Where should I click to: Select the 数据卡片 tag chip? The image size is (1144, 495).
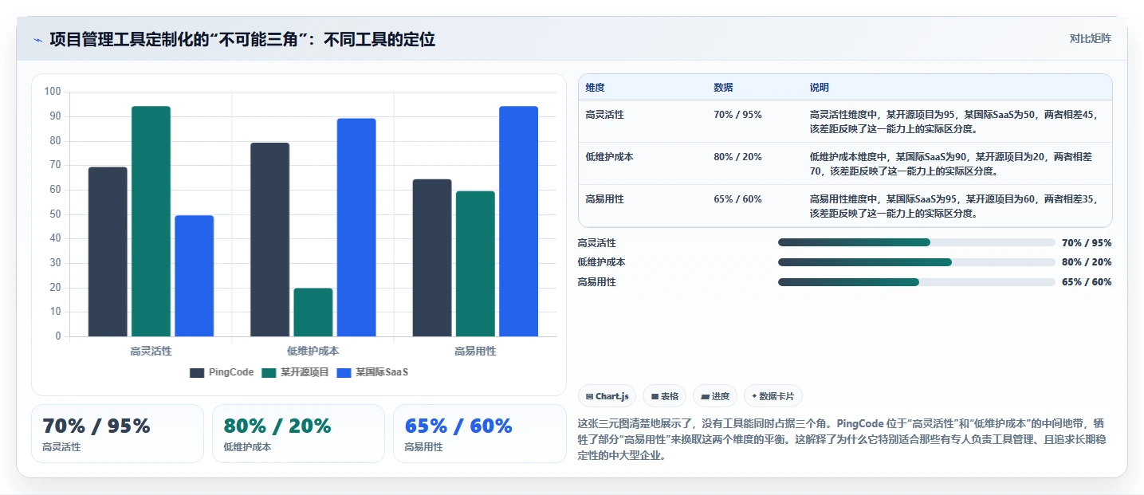coord(773,396)
